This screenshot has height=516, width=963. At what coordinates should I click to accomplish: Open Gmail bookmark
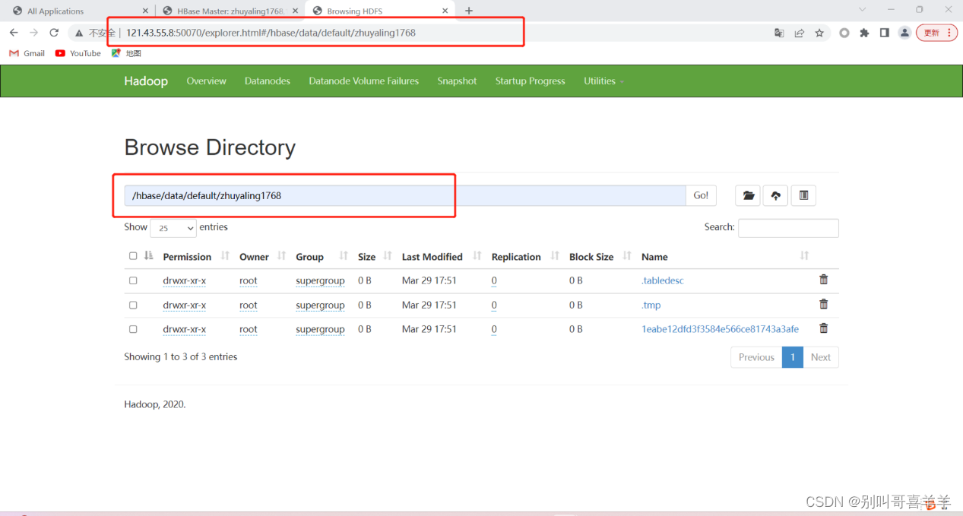[27, 53]
